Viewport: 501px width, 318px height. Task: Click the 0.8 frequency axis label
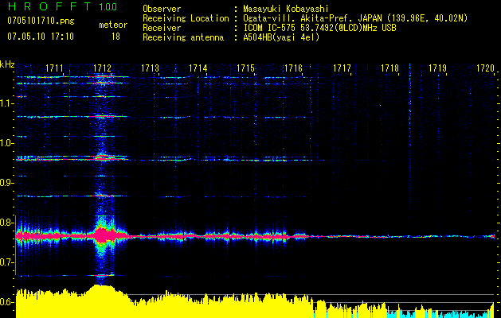(6, 223)
